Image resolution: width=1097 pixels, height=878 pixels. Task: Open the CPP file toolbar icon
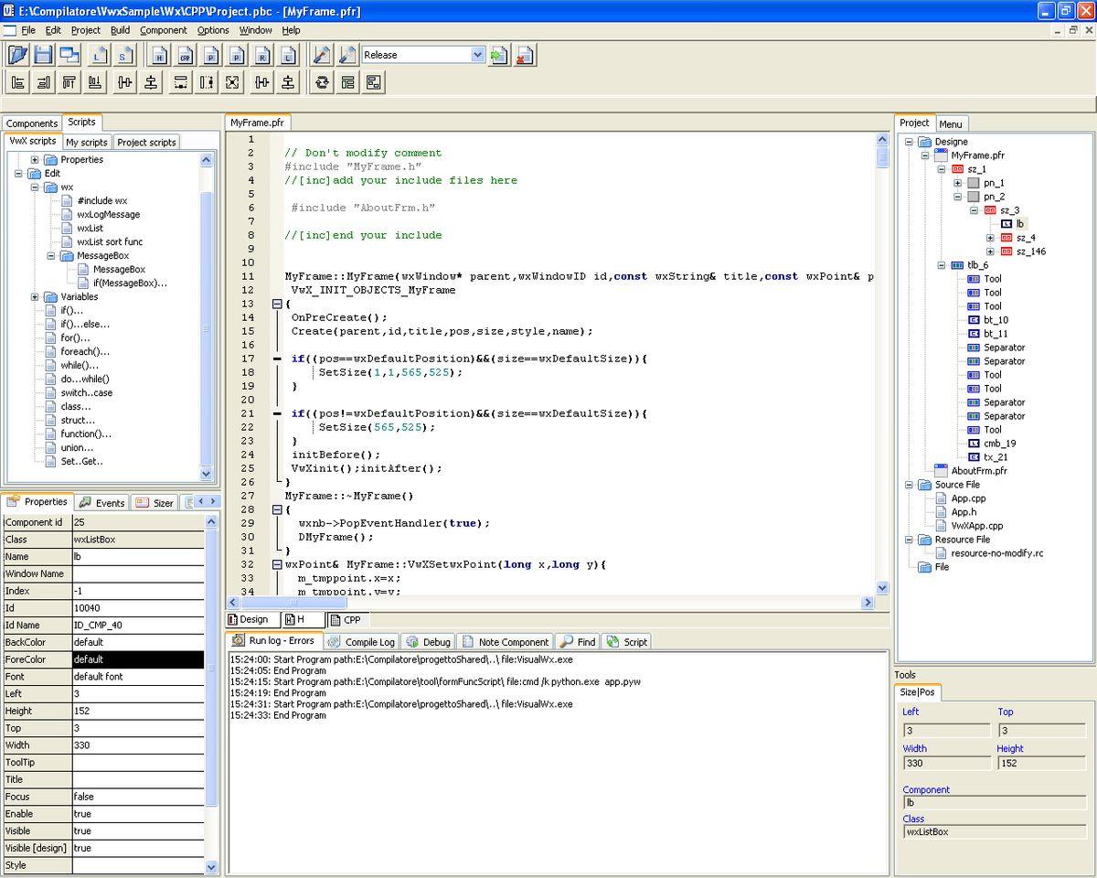pyautogui.click(x=185, y=55)
